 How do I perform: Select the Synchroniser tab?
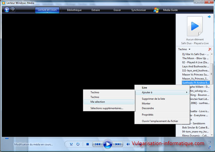(138, 10)
